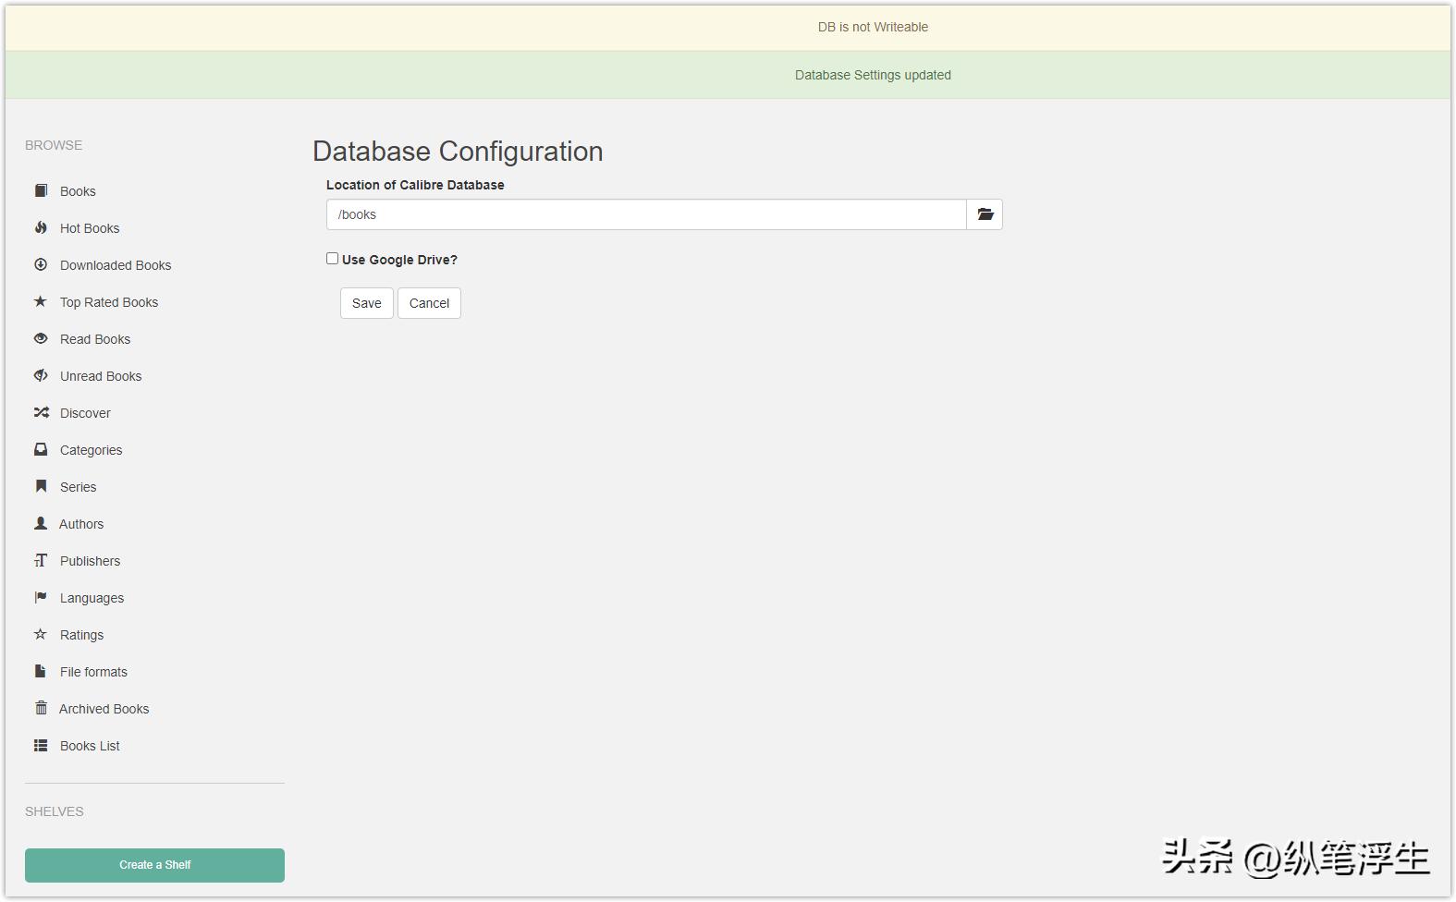Click the flame icon for Hot Books

(x=41, y=227)
